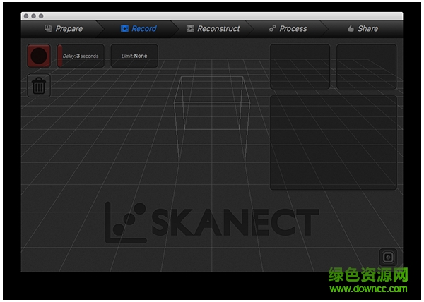The height and width of the screenshot is (302, 424).
Task: Switch to the Record tab
Action: pos(139,29)
